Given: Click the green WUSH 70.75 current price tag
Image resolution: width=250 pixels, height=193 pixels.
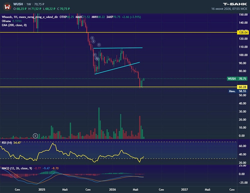Looking at the screenshot, I should pos(237,79).
